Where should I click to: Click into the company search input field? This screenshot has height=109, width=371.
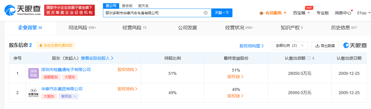pos(153,13)
